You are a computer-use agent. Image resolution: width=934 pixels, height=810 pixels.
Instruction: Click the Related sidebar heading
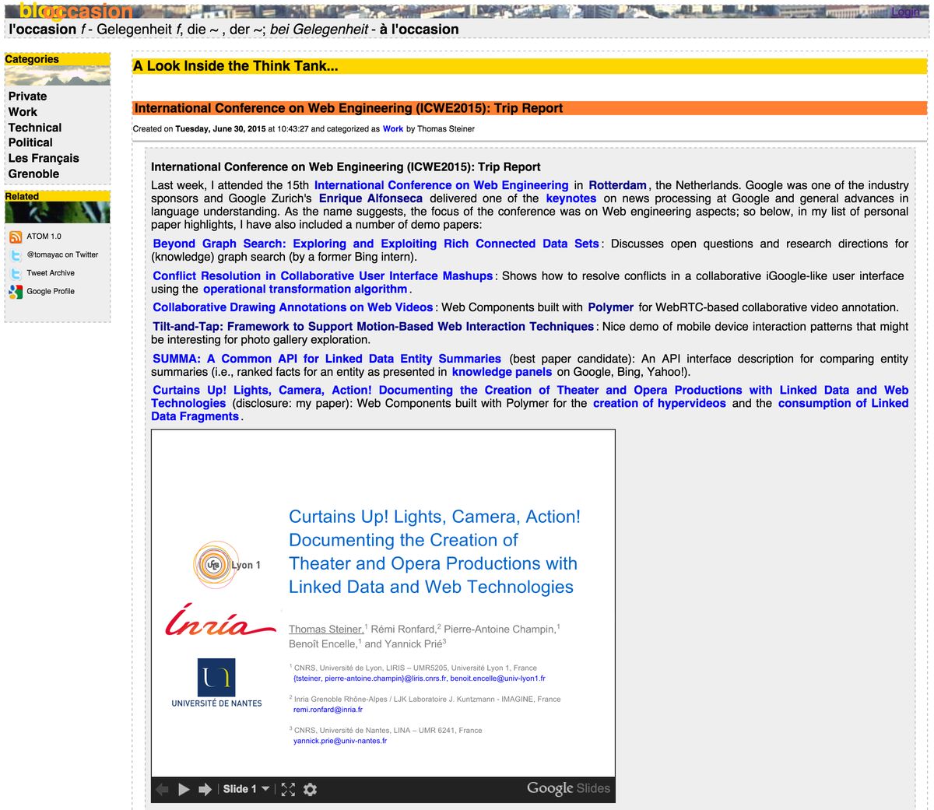(22, 196)
